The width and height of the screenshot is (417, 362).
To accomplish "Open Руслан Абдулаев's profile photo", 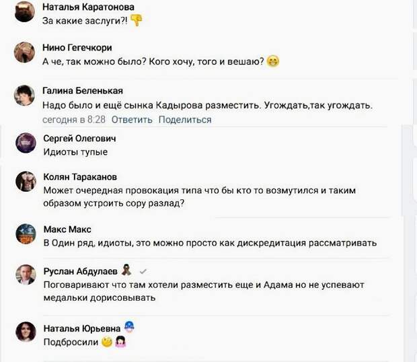I will click(x=26, y=275).
